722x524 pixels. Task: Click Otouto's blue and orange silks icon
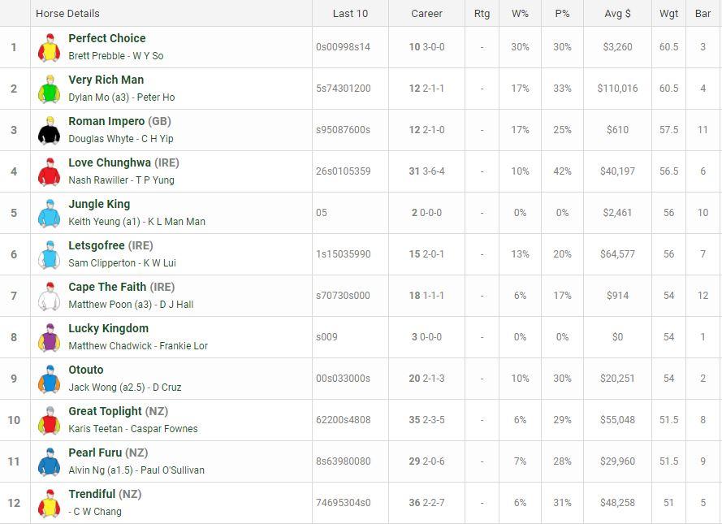click(x=50, y=379)
